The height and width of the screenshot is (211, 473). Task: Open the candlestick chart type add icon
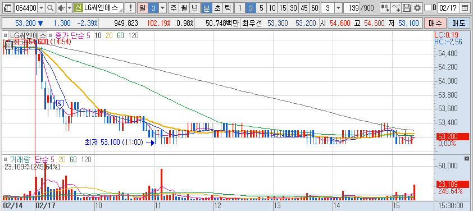385,8
